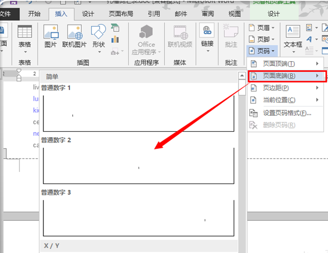Click 设置页码格式 format page numbers
The width and height of the screenshot is (328, 253).
tap(285, 113)
